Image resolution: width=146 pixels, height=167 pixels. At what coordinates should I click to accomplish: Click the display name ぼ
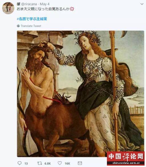(x=19, y=4)
